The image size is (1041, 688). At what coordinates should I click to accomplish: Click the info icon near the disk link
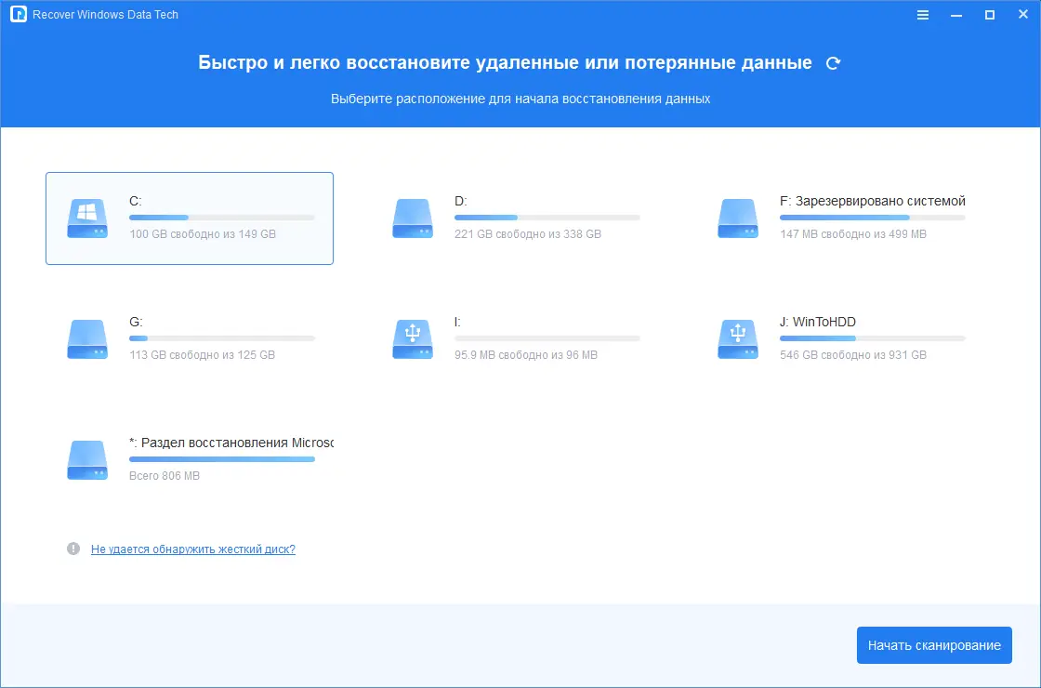(x=74, y=549)
